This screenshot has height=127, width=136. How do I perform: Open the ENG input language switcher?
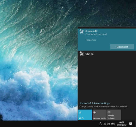tap(113, 124)
